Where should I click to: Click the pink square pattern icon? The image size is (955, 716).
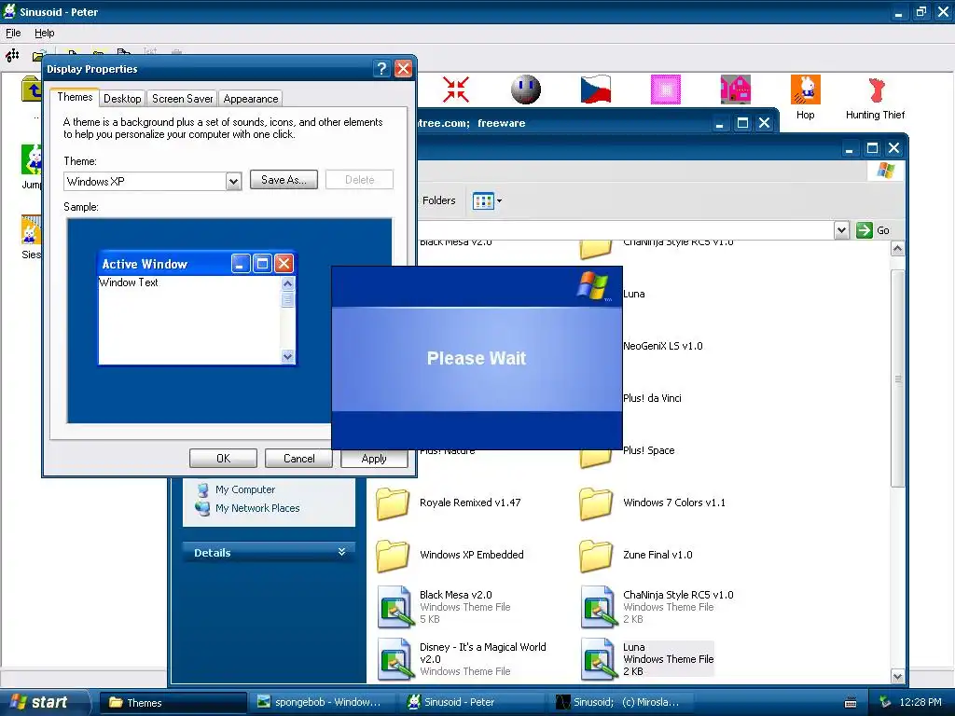pyautogui.click(x=666, y=89)
